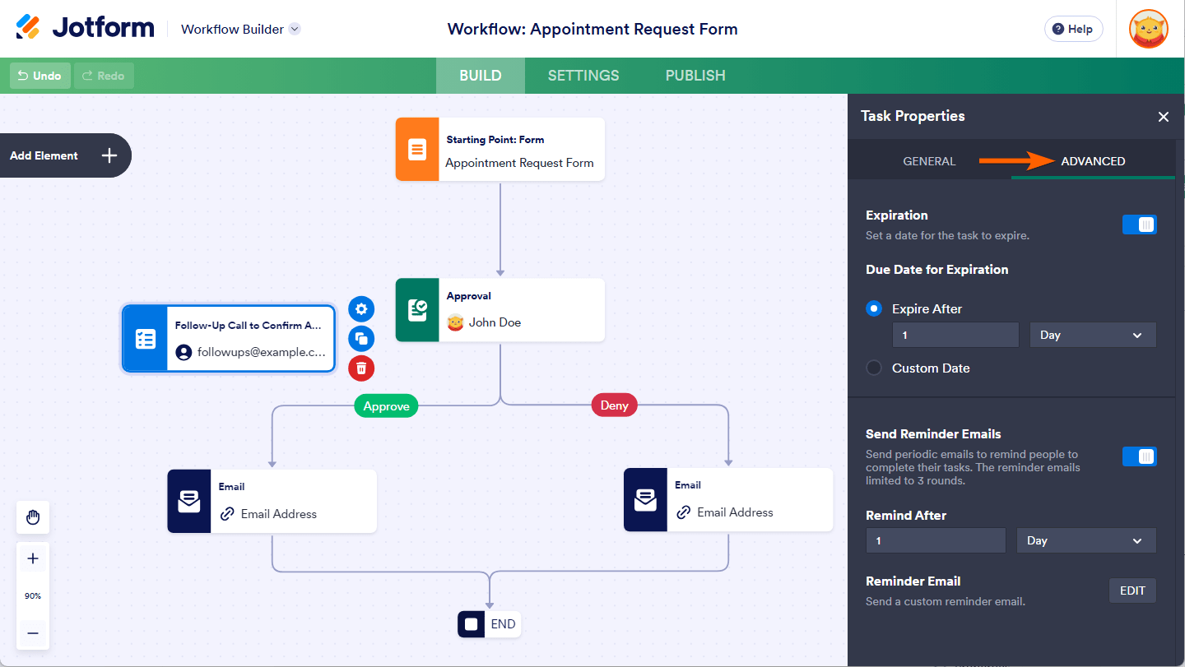Click the Help button

coord(1073,30)
